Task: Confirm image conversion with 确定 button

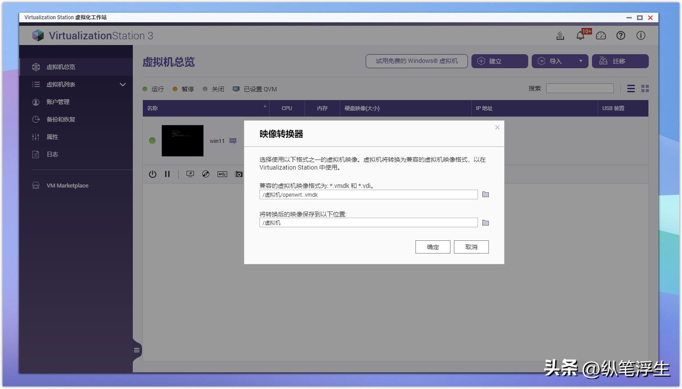Action: (433, 247)
